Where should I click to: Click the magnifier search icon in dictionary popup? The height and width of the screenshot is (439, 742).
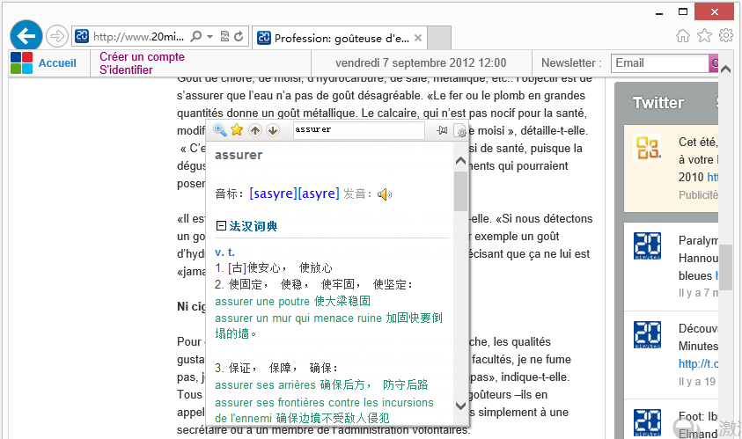(x=220, y=130)
